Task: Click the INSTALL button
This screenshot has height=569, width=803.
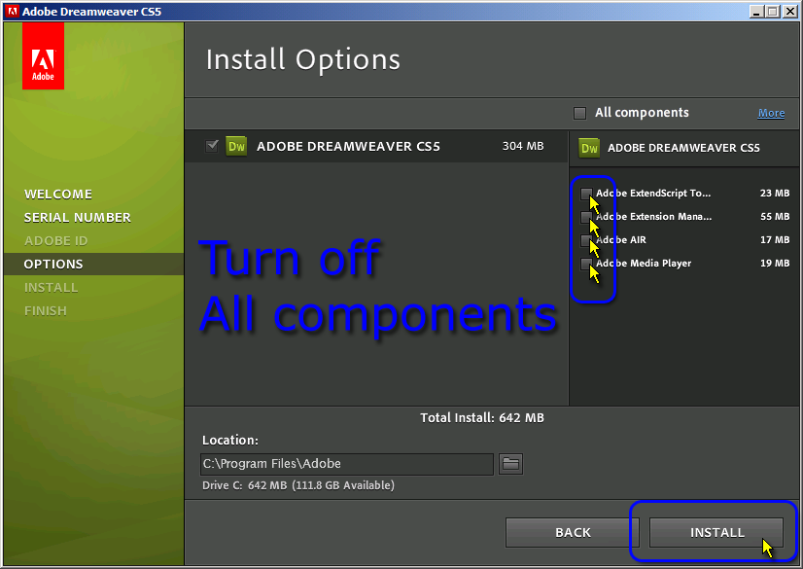Action: 716,533
